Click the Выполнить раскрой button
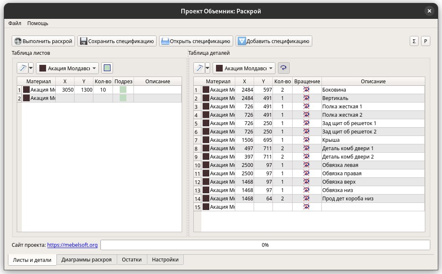This screenshot has height=274, width=442. click(44, 41)
